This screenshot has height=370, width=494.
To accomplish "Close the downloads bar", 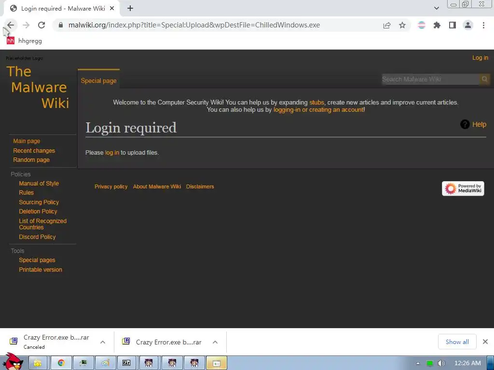I will point(485,342).
